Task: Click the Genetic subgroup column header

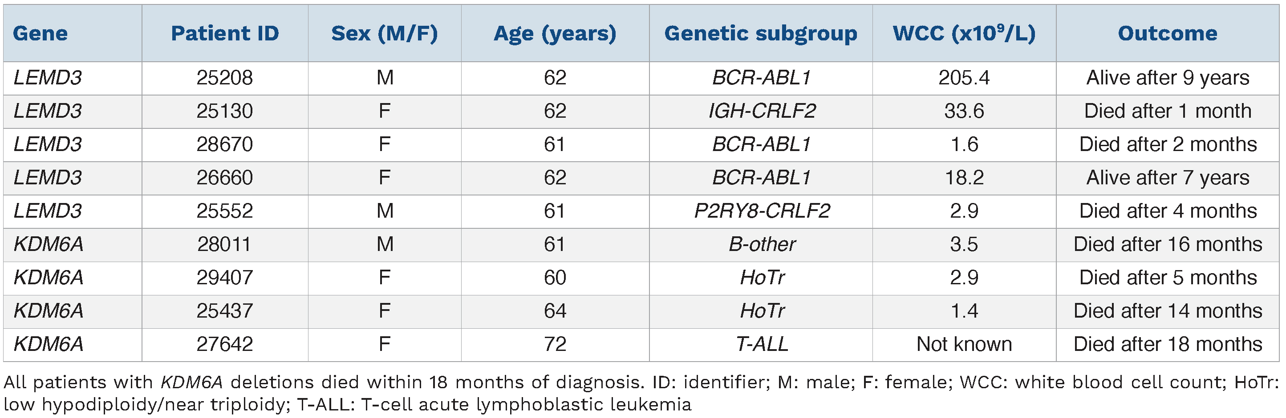Action: coord(760,33)
